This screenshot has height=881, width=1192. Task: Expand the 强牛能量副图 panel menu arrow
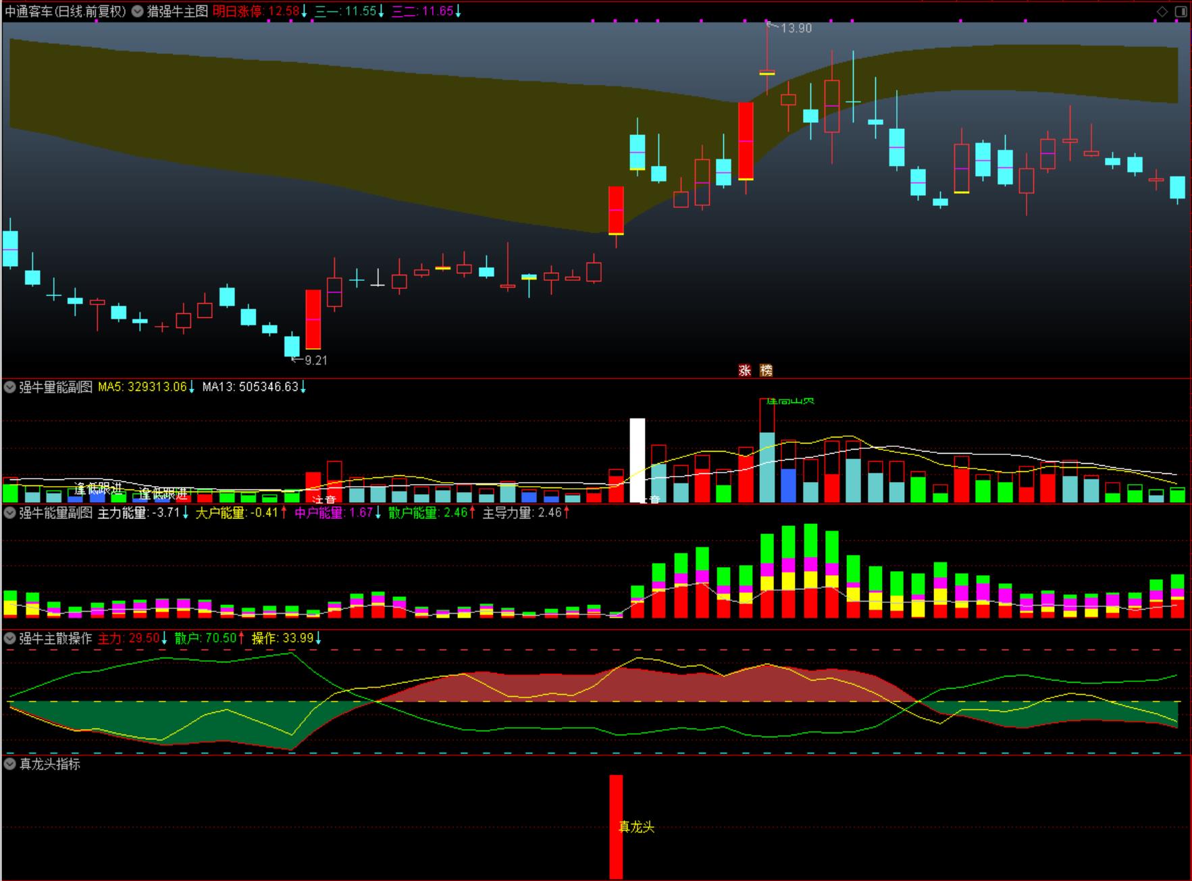(10, 512)
